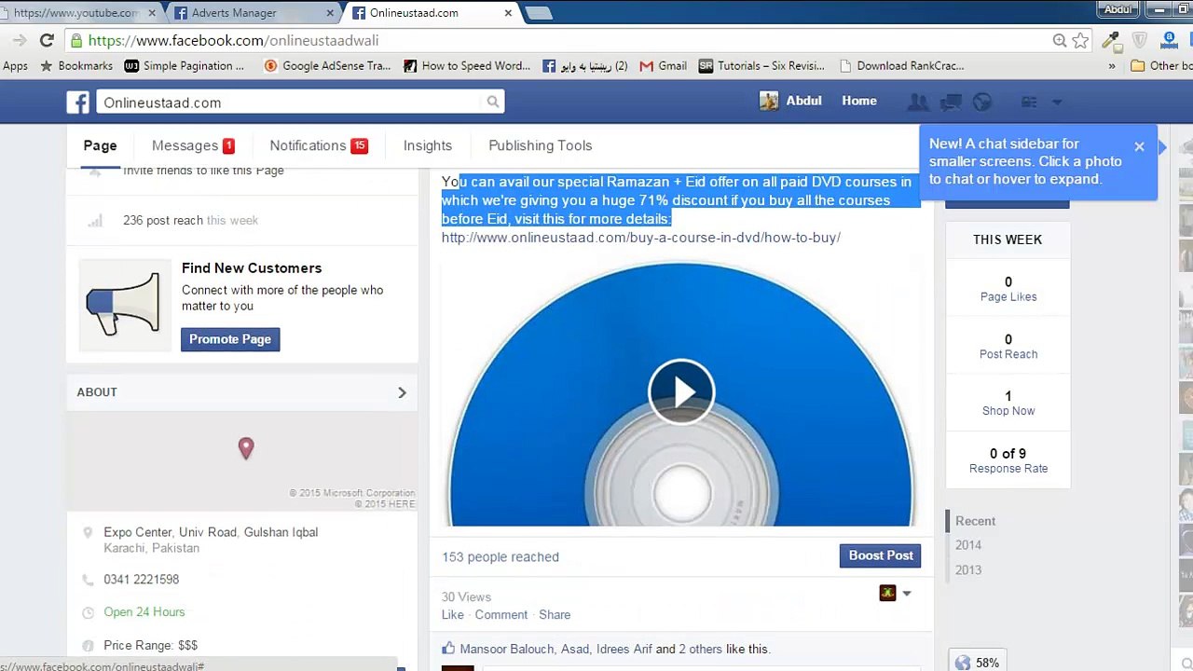Play the DVD video post
This screenshot has width=1193, height=671.
(681, 391)
